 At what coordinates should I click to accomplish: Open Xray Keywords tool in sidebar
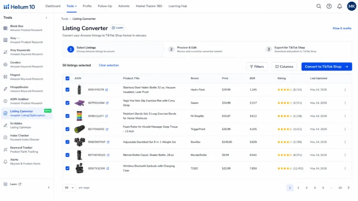point(27,52)
